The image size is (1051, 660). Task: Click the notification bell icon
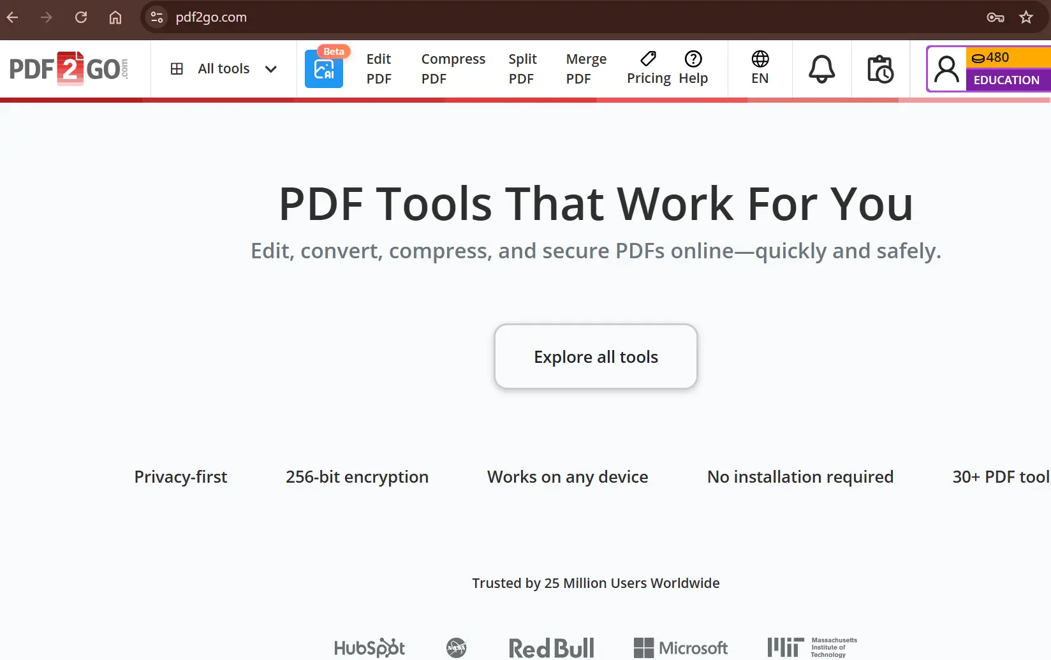(821, 69)
